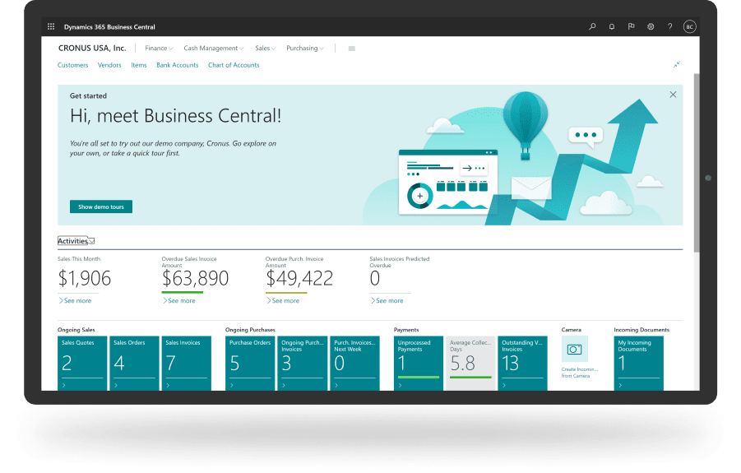741x473 pixels.
Task: Click the $49,422 overdue purchase amount
Action: click(x=299, y=278)
